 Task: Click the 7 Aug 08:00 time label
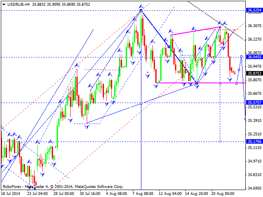tap(143, 193)
